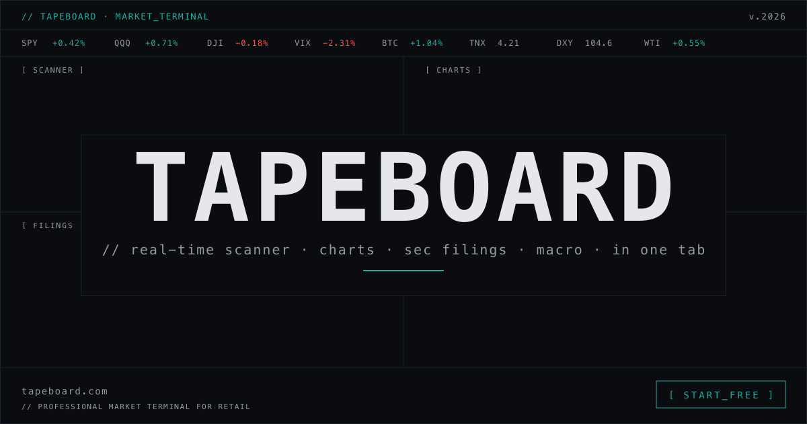
Task: Click the TNX 4.21 ticker
Action: tap(494, 43)
